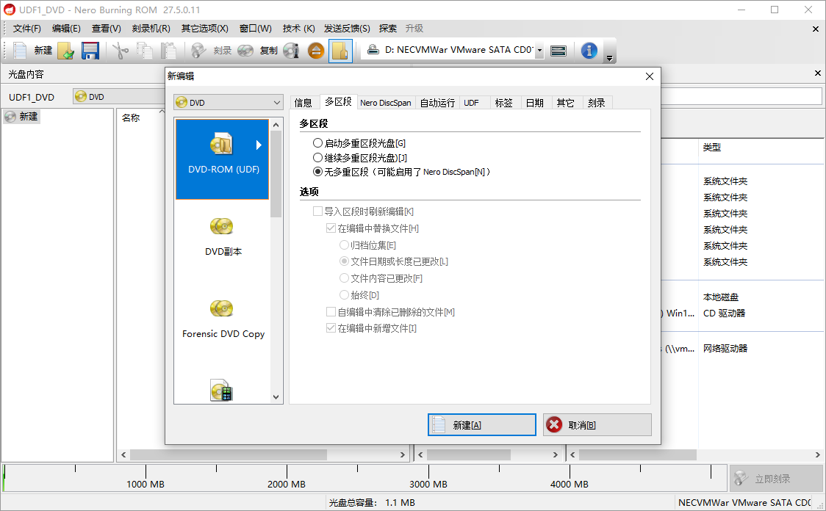This screenshot has height=511, width=826.
Task: Open the 刻录机(R) menu
Action: [151, 28]
